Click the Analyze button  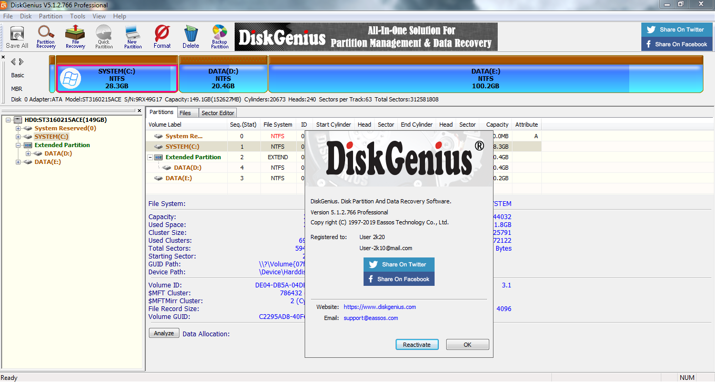[164, 333]
